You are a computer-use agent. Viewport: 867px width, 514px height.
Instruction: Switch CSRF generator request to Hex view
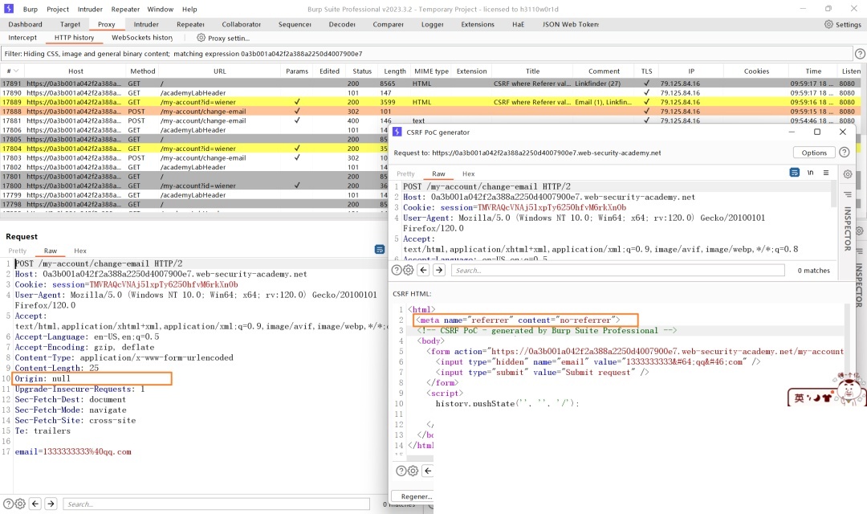pyautogui.click(x=468, y=173)
